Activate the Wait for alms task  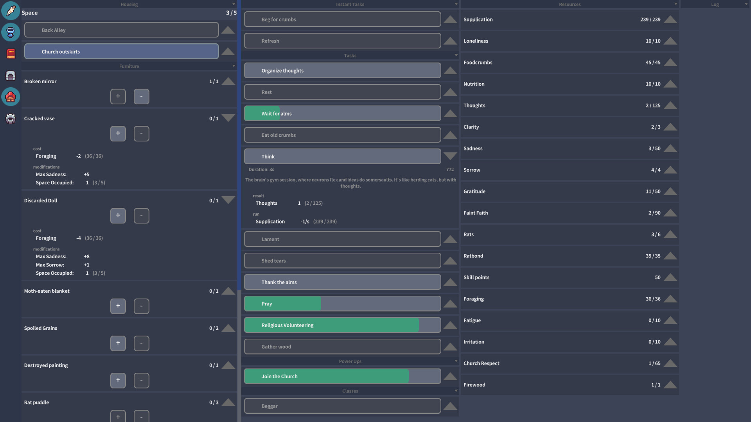[342, 113]
